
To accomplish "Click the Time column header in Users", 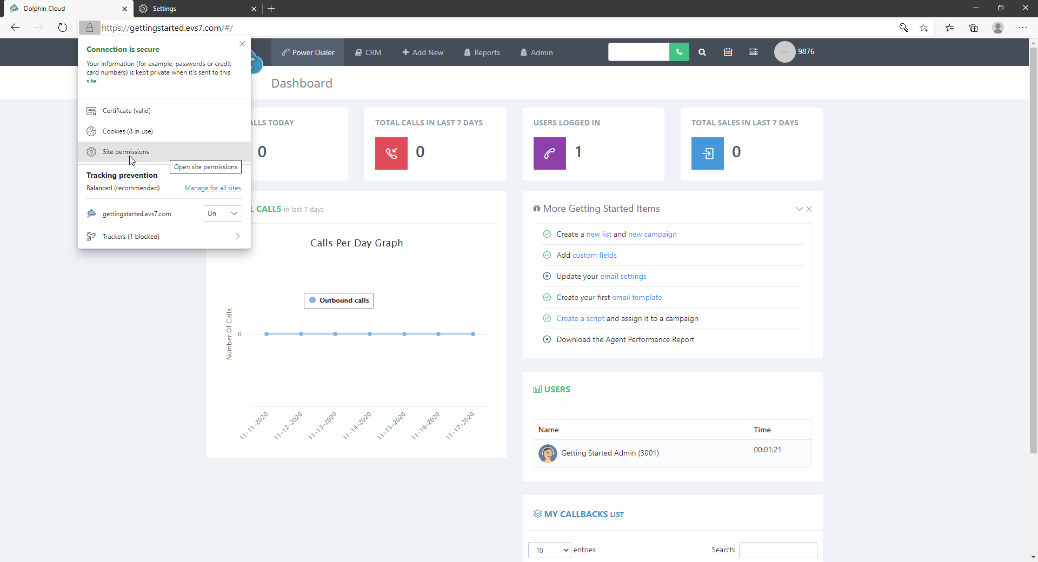I will 762,430.
